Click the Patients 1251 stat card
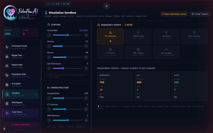213x133 pixels. point(11,32)
